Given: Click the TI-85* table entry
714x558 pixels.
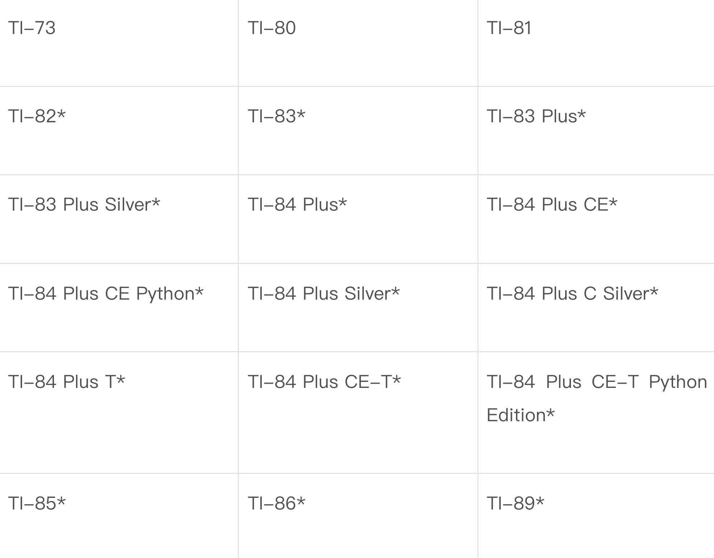Looking at the screenshot, I should coord(37,503).
